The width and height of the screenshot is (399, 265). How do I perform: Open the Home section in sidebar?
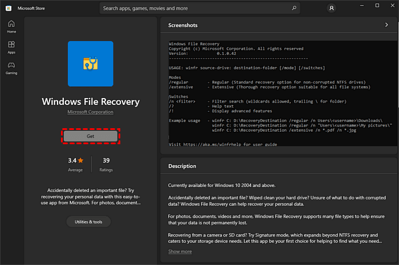(11, 26)
